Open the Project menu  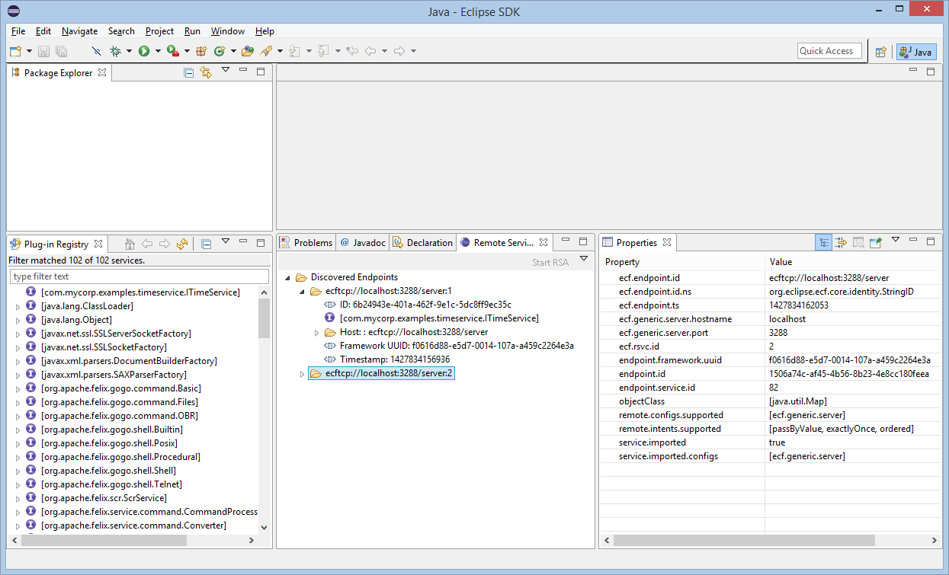pyautogui.click(x=159, y=31)
